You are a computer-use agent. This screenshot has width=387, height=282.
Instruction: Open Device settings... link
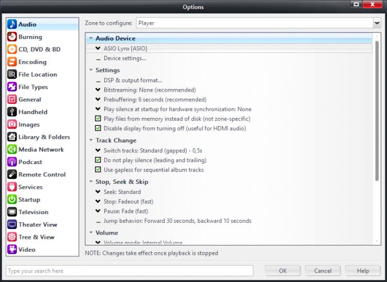point(125,58)
